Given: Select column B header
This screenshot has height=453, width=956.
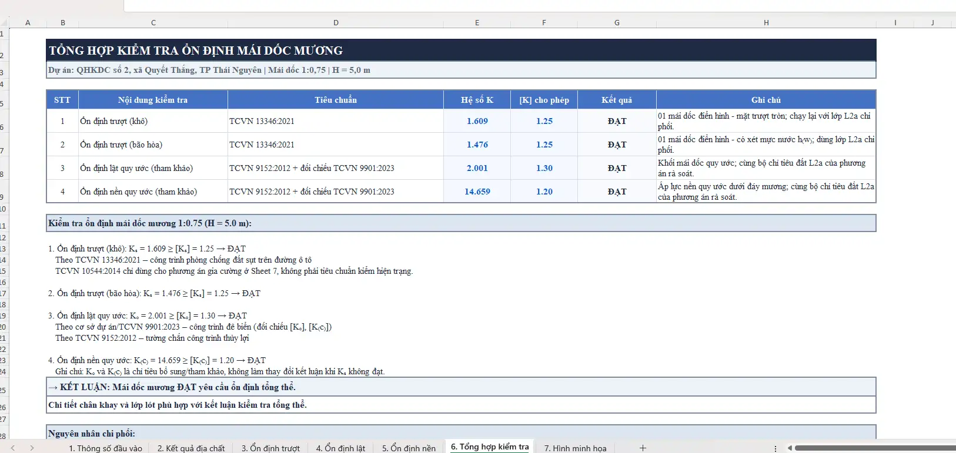Looking at the screenshot, I should point(62,23).
